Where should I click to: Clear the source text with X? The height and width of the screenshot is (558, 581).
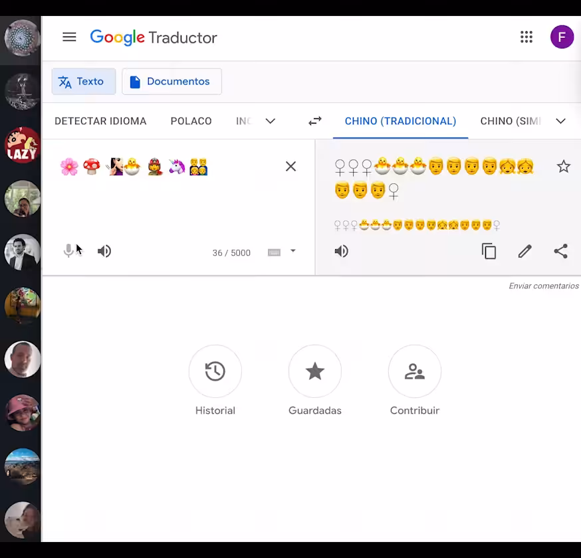point(291,166)
